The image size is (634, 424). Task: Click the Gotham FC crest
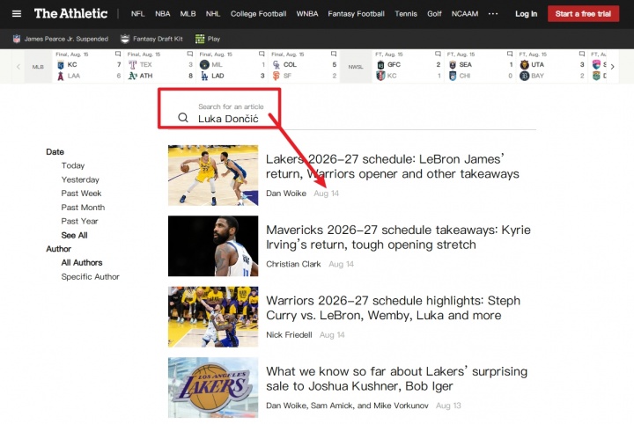tap(380, 64)
